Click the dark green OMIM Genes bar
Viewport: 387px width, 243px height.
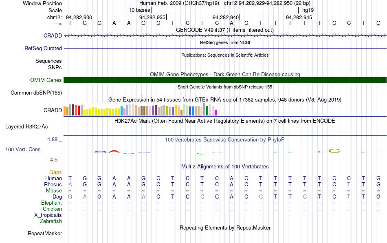225,80
